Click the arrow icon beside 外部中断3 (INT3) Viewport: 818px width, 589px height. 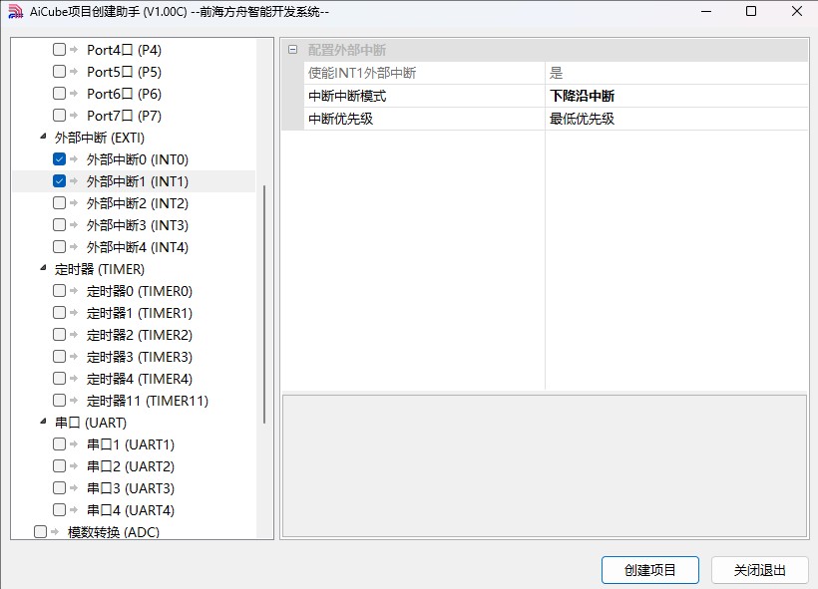[74, 224]
